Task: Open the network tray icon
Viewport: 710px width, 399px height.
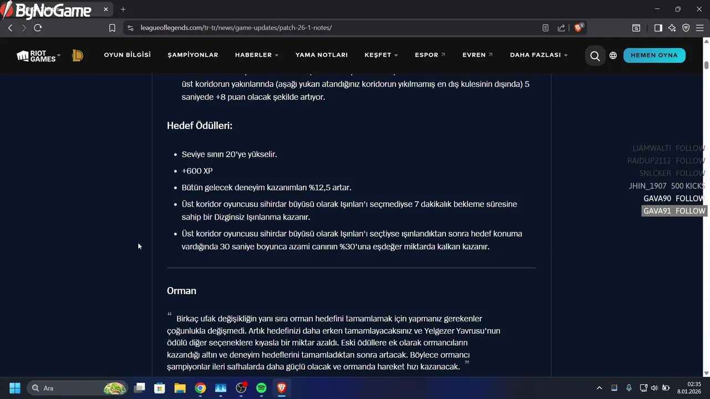Action: pyautogui.click(x=643, y=388)
